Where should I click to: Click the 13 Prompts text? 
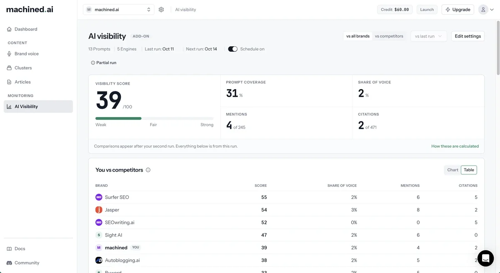tap(99, 49)
